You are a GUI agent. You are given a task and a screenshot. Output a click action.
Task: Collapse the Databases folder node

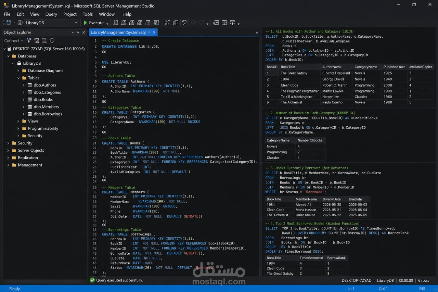(8, 56)
